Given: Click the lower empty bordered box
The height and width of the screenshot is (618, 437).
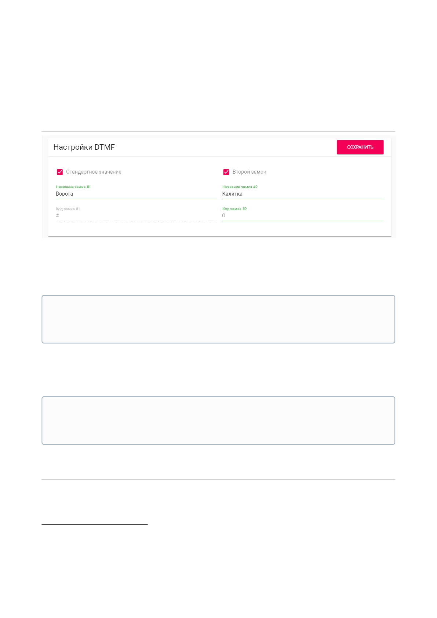Looking at the screenshot, I should [218, 421].
